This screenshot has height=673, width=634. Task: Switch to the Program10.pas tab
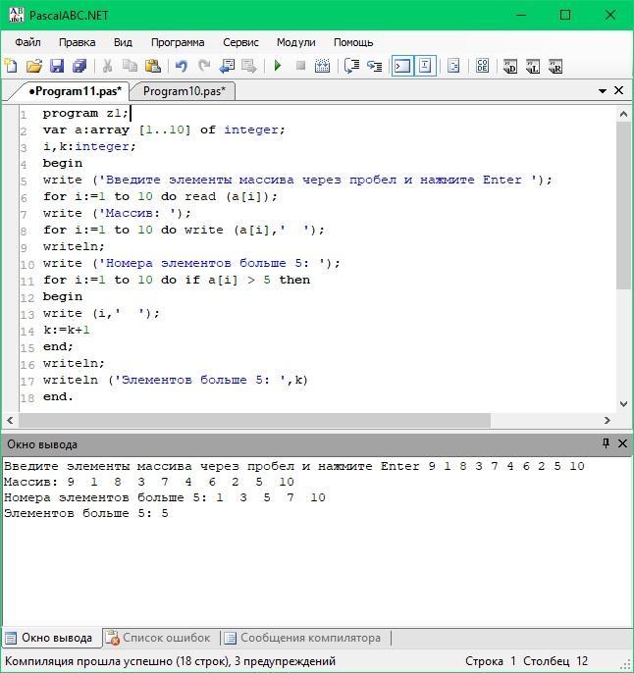[x=184, y=91]
